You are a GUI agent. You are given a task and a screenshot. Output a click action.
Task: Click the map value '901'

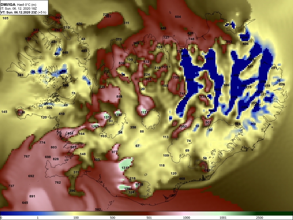[x=208, y=122]
